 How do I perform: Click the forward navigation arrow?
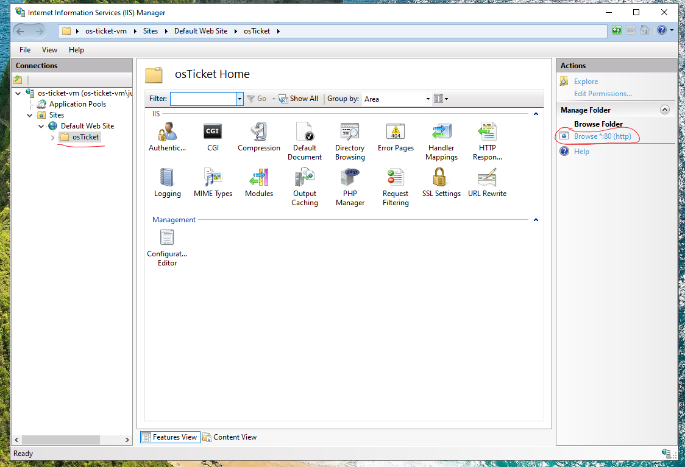click(x=40, y=31)
